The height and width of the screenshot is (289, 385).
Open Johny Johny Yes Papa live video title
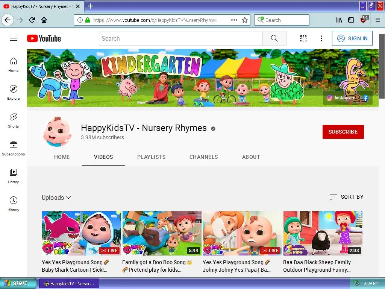coord(237,266)
